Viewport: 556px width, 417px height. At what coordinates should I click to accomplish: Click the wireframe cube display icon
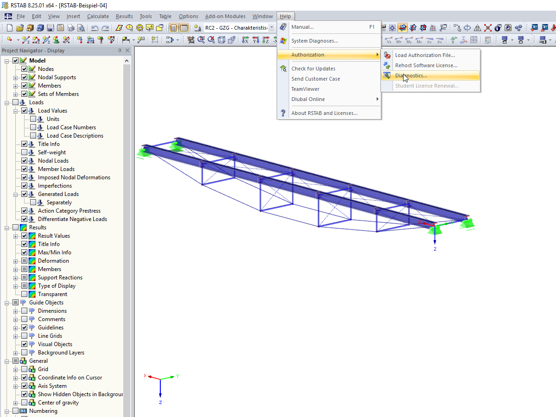(x=221, y=40)
